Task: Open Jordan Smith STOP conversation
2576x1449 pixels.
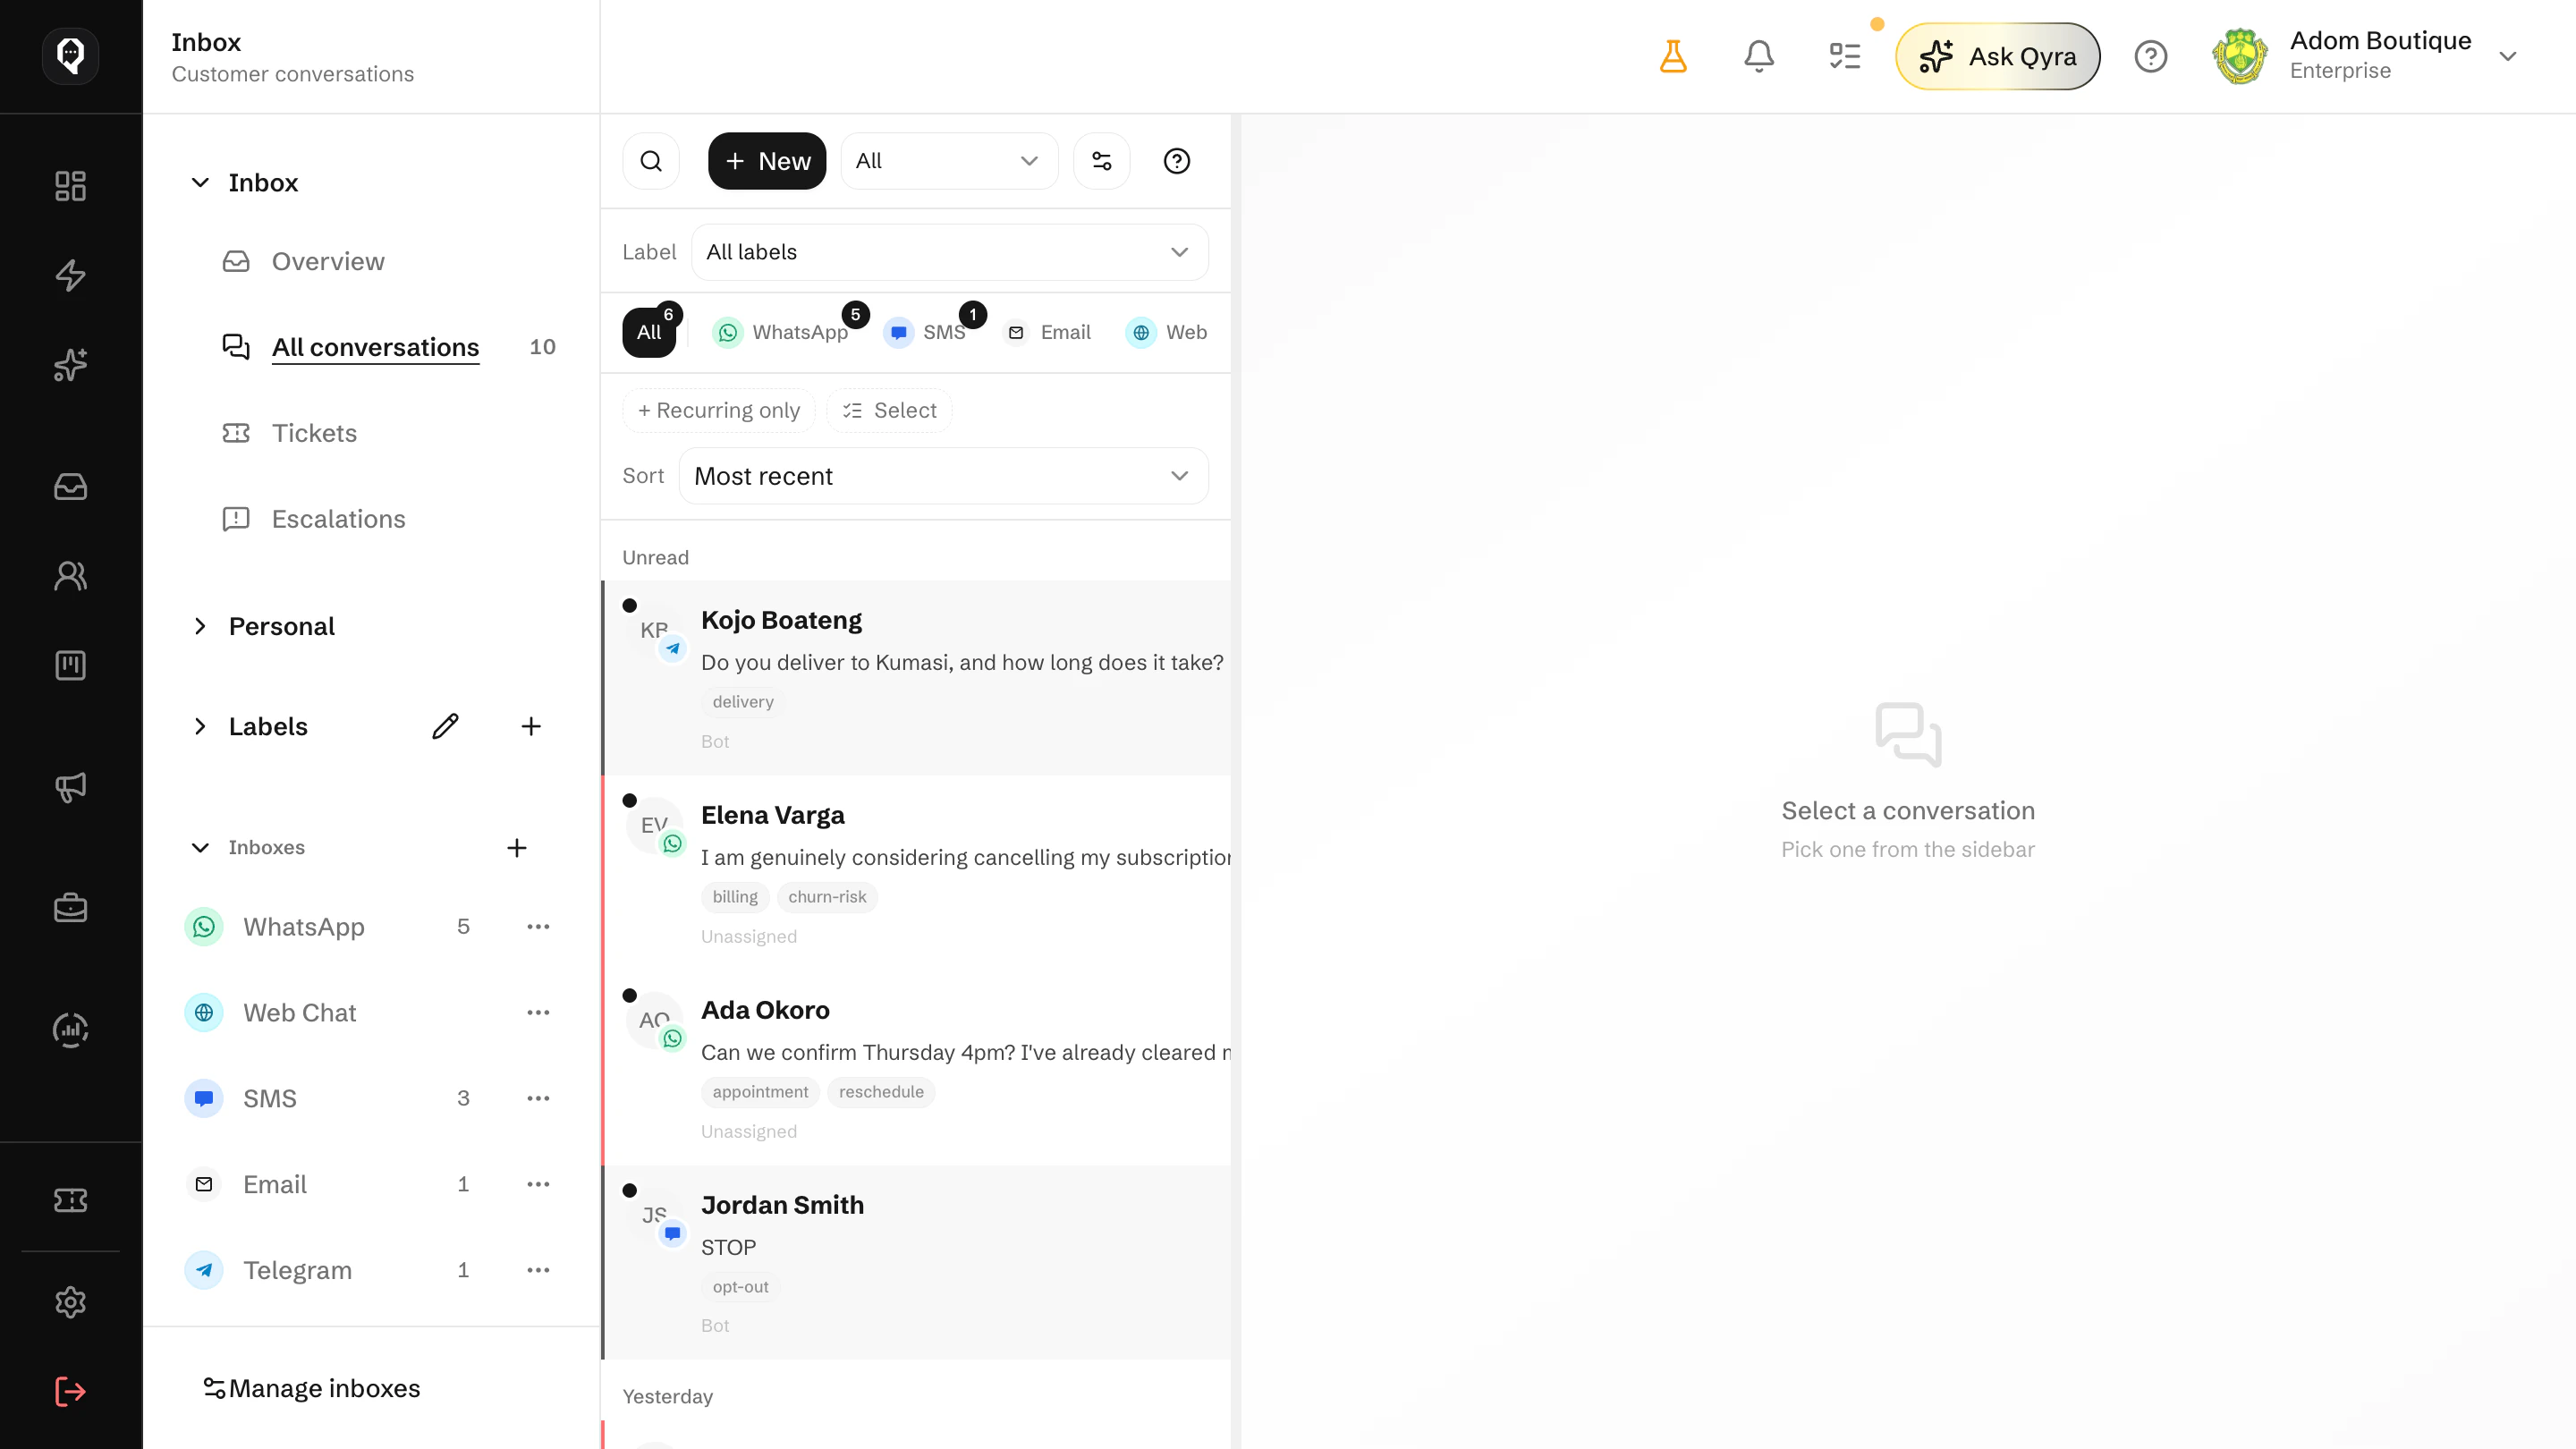Action: (916, 1263)
